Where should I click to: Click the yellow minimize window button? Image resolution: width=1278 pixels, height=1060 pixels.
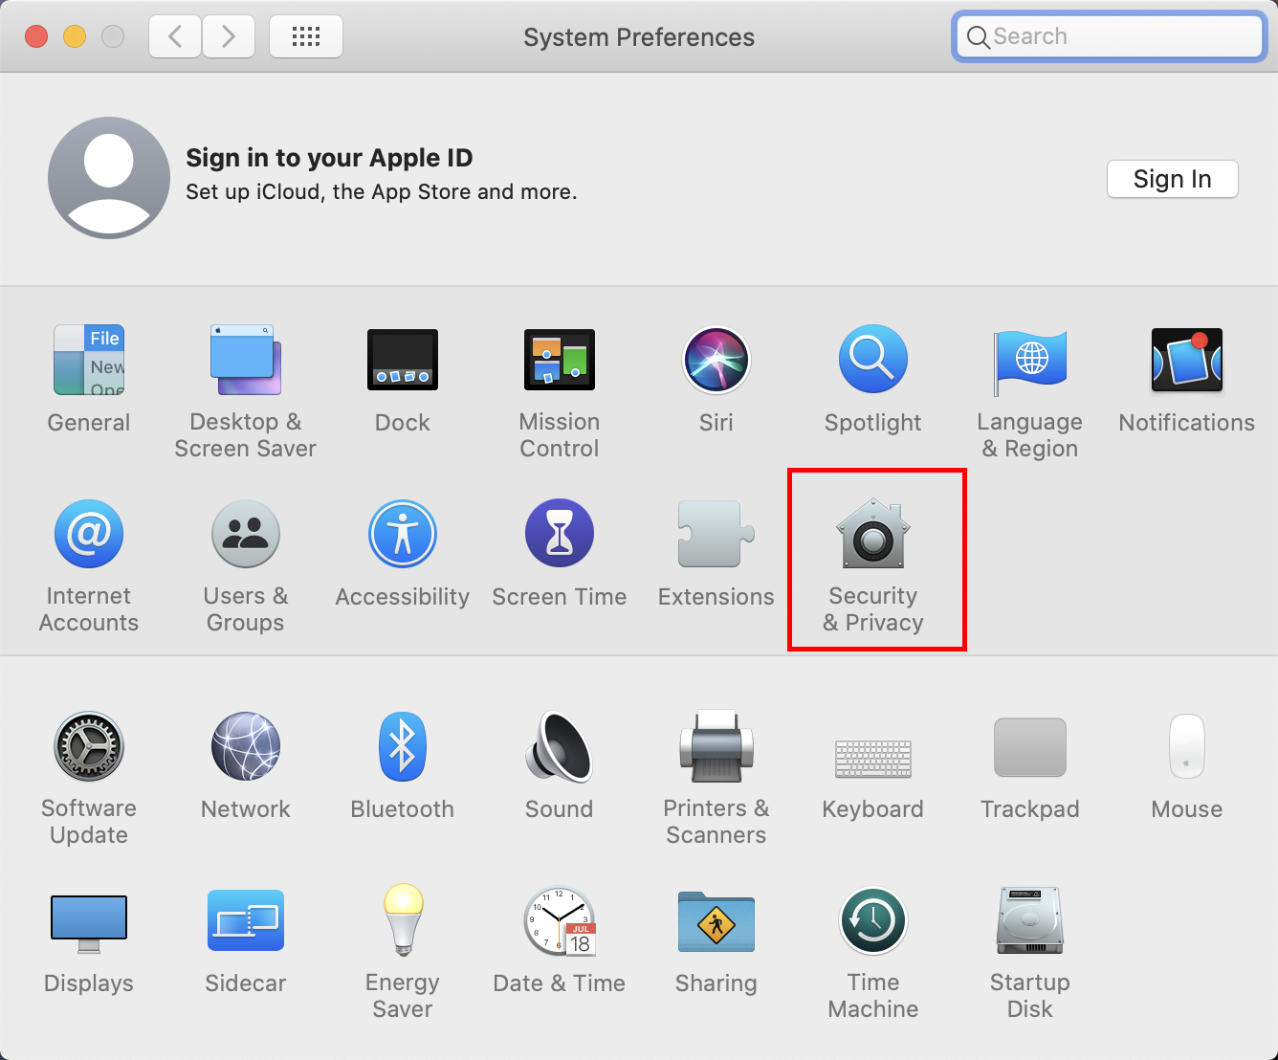tap(75, 36)
